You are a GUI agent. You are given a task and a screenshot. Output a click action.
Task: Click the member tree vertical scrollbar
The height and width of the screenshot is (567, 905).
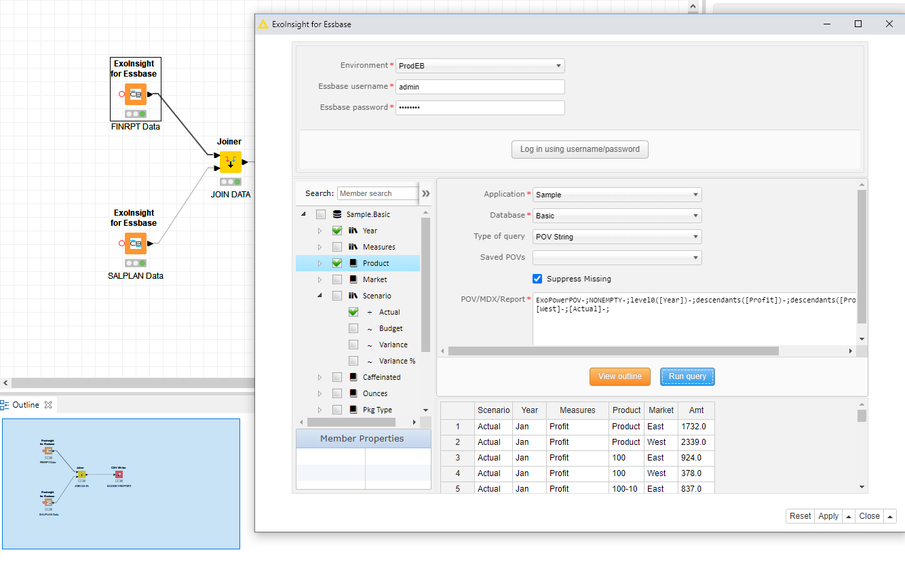(x=425, y=285)
